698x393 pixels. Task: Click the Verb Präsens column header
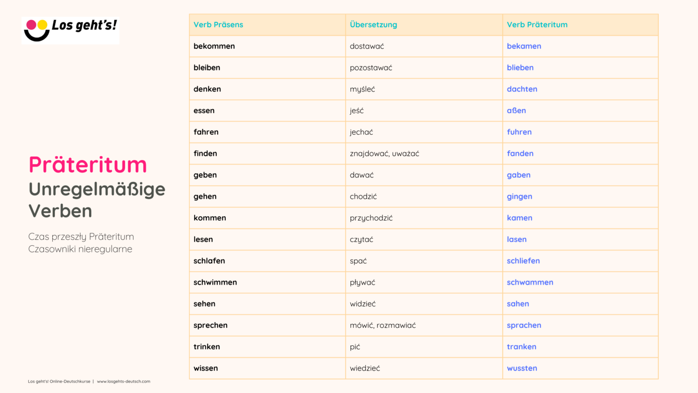click(x=218, y=25)
